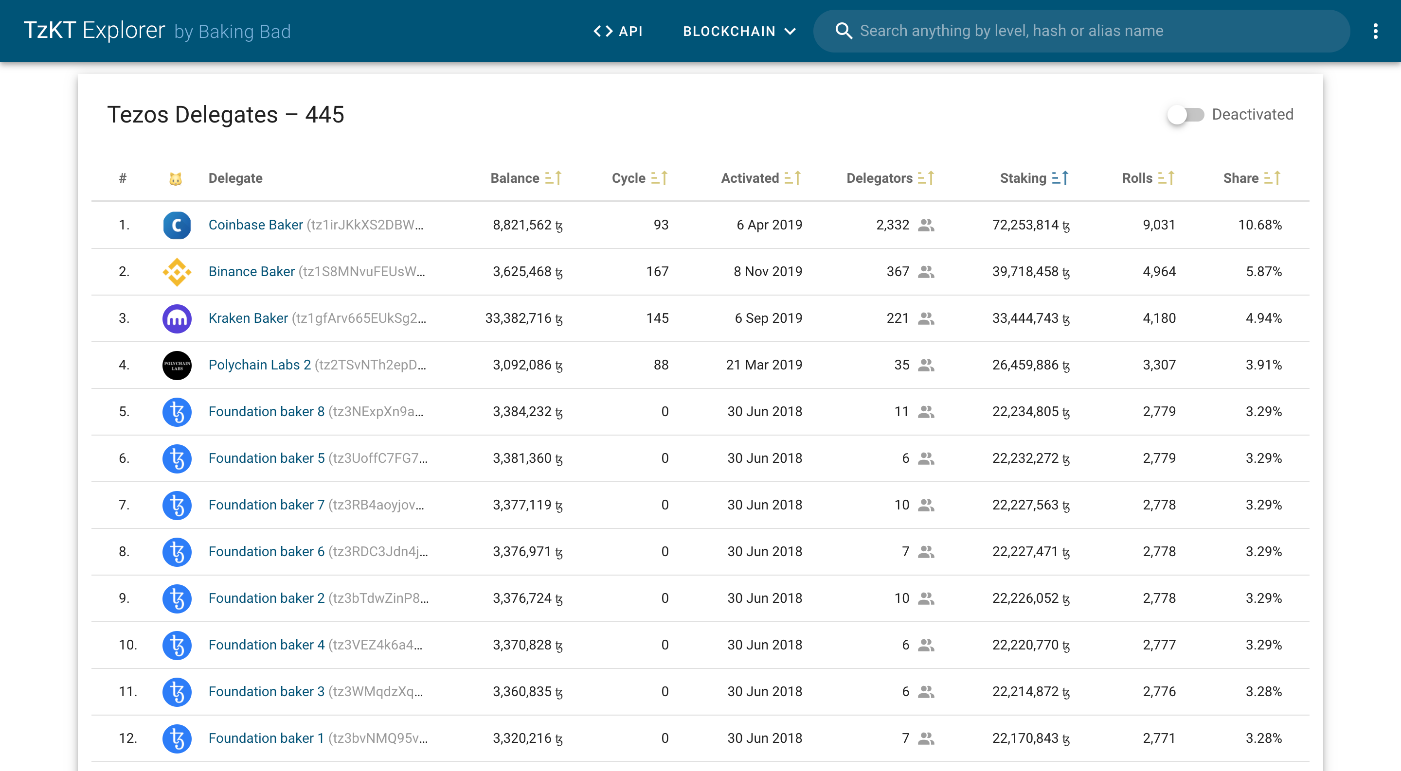
Task: Click Coinbase share value 10.68%
Action: click(1259, 225)
